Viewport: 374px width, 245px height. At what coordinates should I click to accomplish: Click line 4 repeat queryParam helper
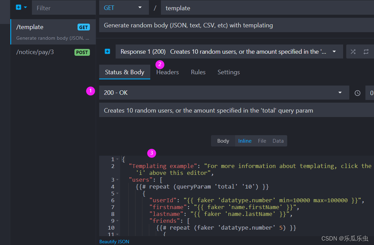pyautogui.click(x=202, y=187)
